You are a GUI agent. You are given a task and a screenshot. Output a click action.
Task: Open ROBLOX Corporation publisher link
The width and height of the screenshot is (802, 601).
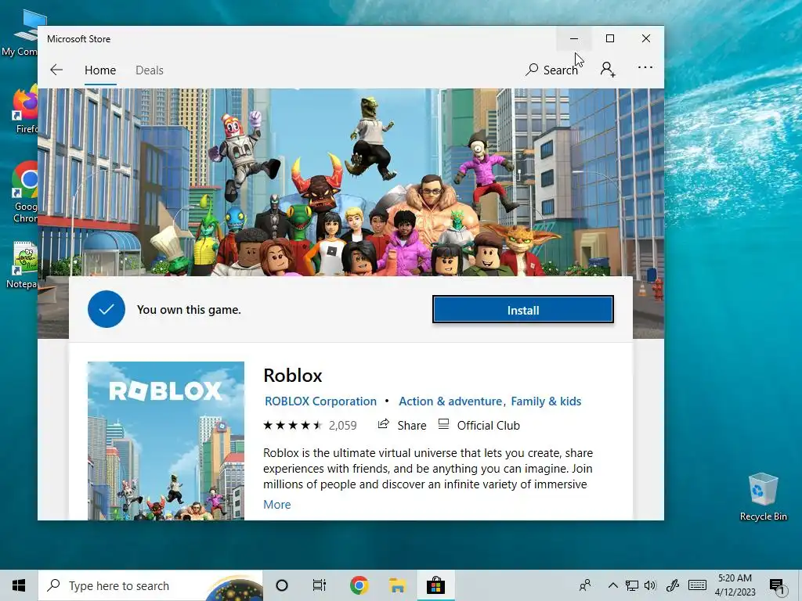pyautogui.click(x=320, y=401)
